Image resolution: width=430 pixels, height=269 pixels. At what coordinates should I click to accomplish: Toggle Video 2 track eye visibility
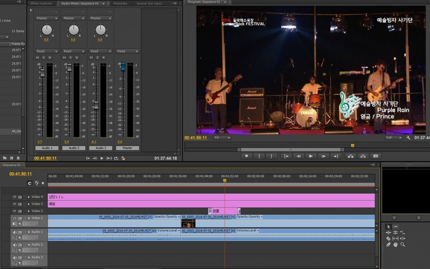coord(14,211)
